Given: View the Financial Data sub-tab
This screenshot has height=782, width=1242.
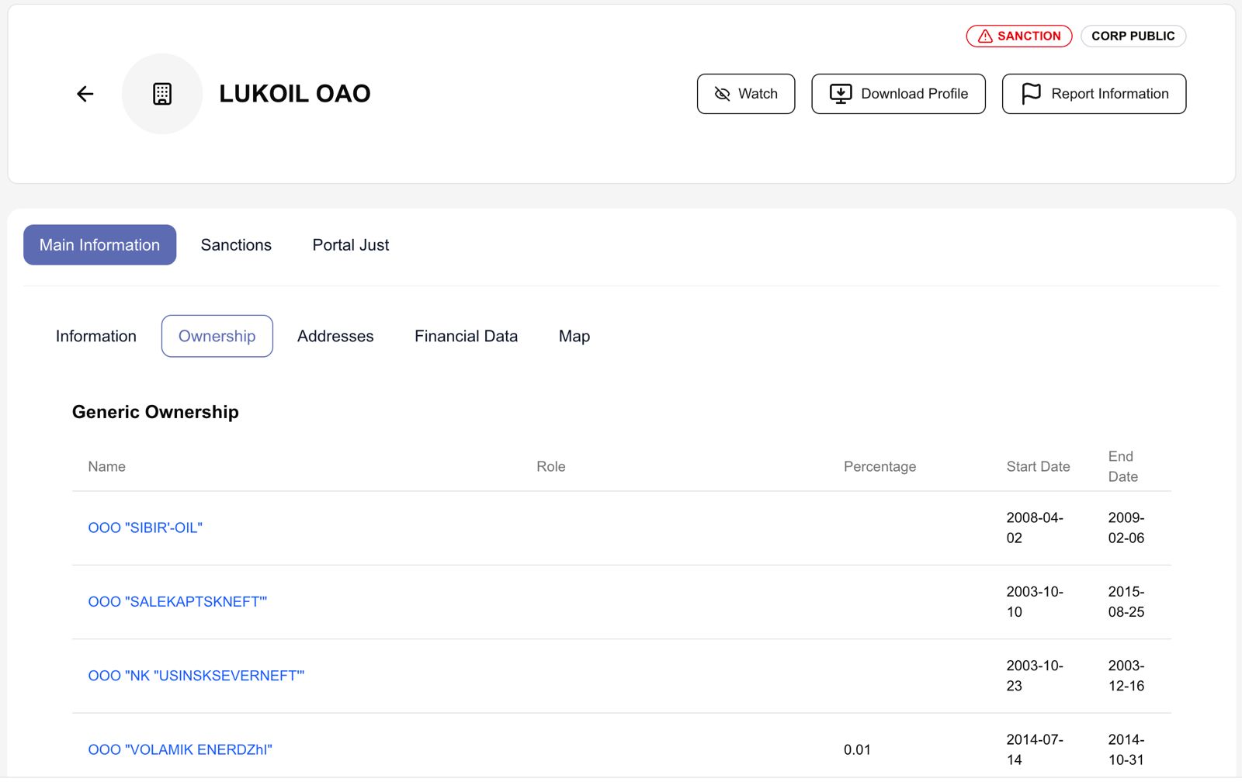Looking at the screenshot, I should click(466, 337).
